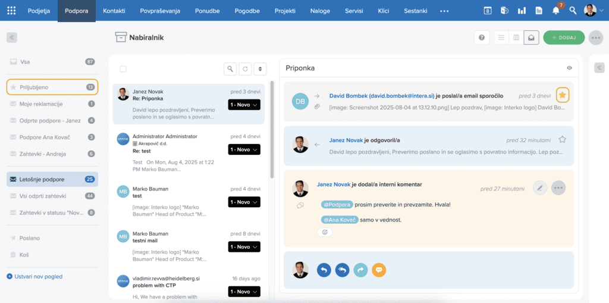Image resolution: width=609 pixels, height=303 pixels.
Task: Open the Kontakti tab in top menu
Action: tap(114, 11)
